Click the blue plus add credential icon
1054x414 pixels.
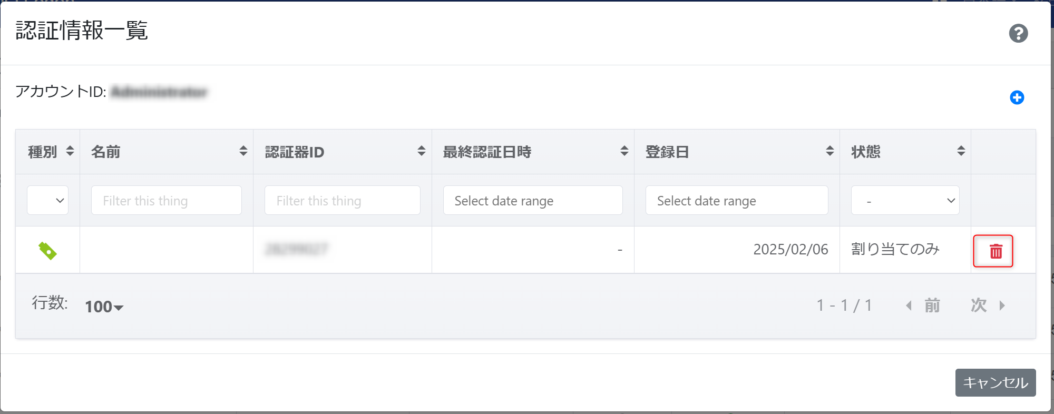1017,97
